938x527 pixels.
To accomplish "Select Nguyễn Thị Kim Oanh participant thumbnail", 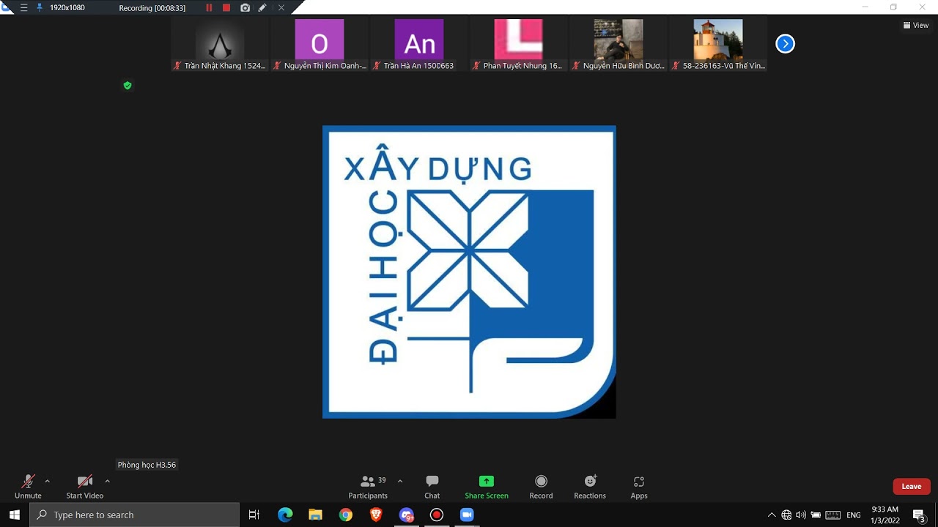I will pos(320,44).
